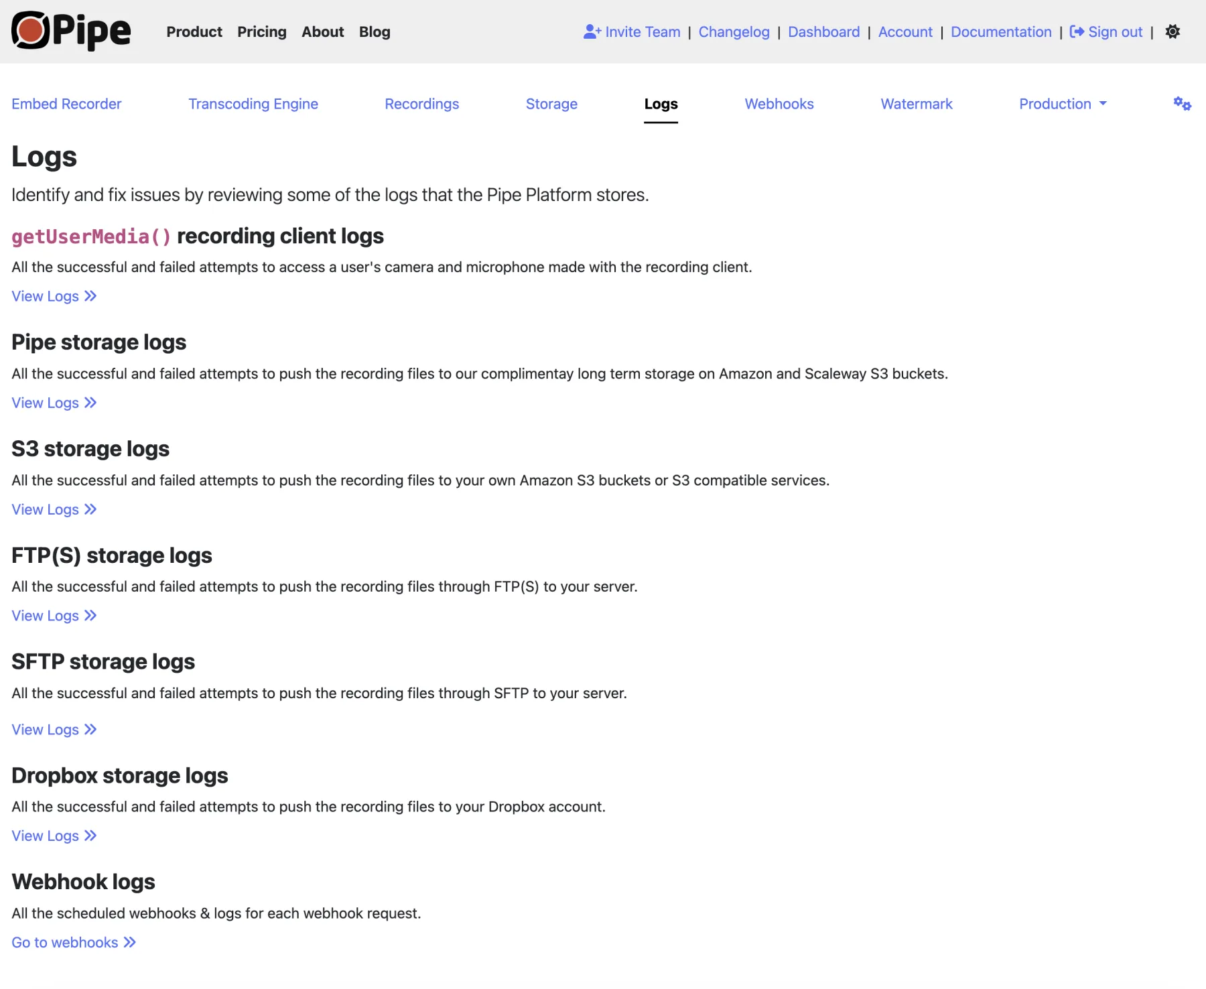Viewport: 1206px width, 989px height.
Task: View Logs for getUserMedia recording client
Action: (54, 296)
